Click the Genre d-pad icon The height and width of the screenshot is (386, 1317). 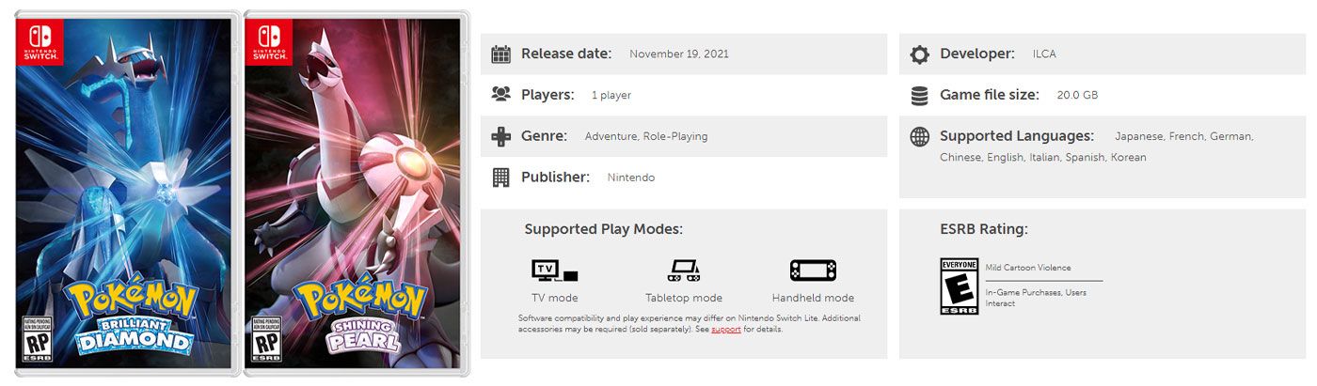click(501, 136)
